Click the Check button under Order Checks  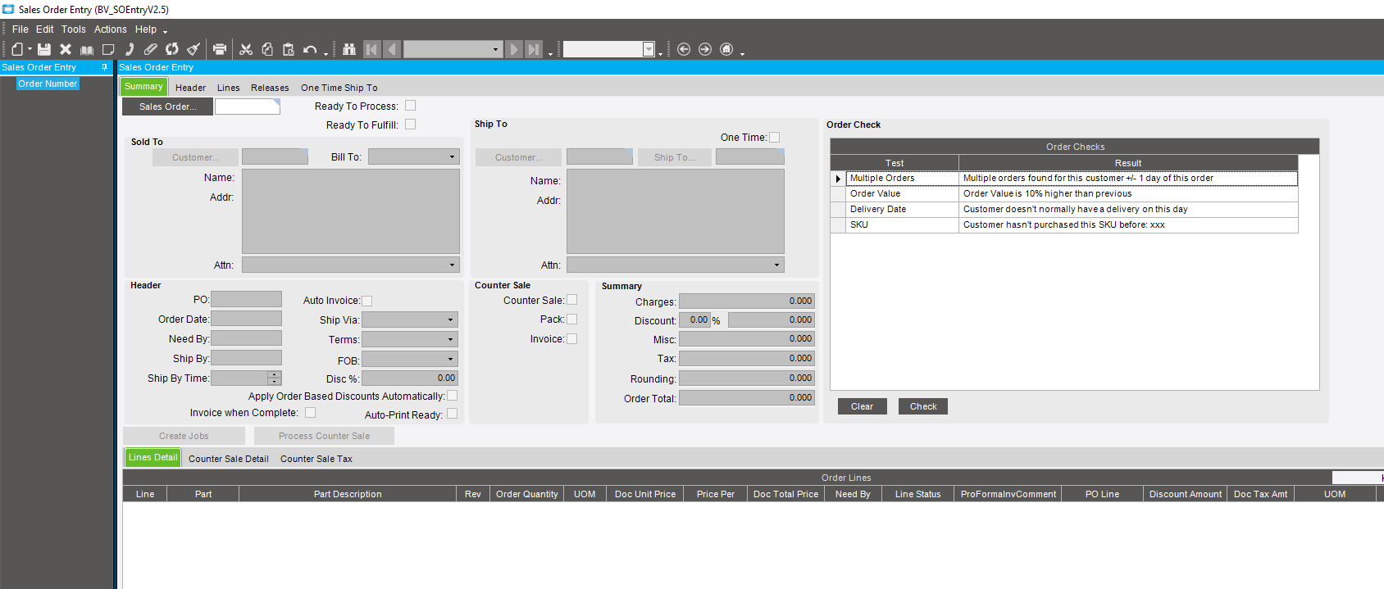923,406
